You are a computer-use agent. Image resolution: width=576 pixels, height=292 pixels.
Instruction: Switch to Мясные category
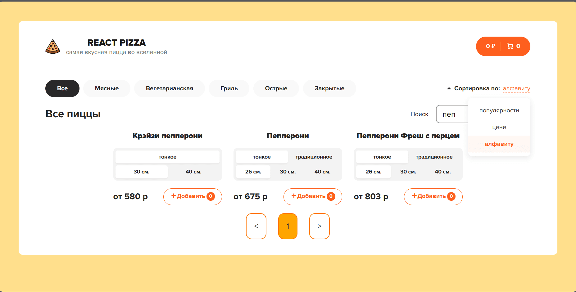107,88
